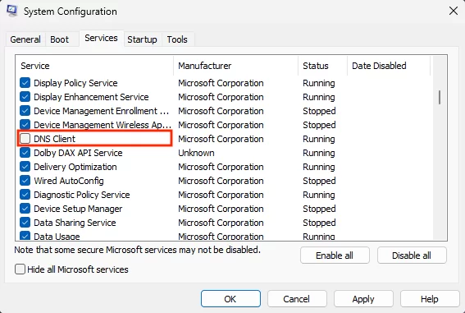
Task: Click the Display Enhancement Service name
Action: point(91,97)
